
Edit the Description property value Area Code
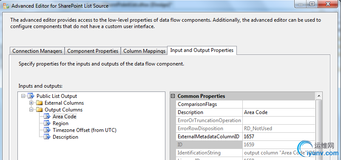[x=279, y=112]
